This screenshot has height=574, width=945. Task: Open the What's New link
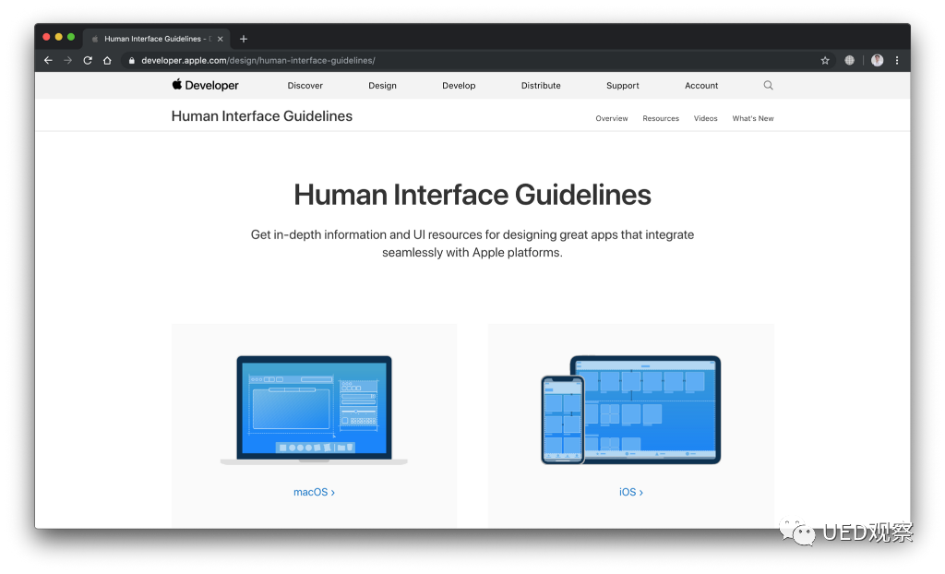(753, 118)
